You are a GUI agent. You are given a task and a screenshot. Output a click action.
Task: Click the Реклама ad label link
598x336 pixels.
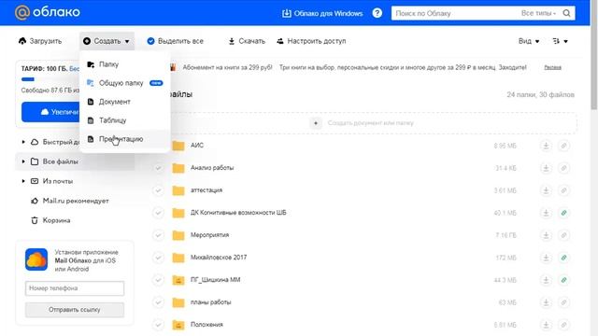(x=552, y=67)
